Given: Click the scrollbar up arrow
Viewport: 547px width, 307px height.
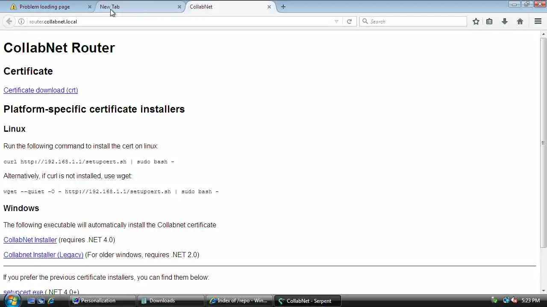Looking at the screenshot, I should click(543, 34).
